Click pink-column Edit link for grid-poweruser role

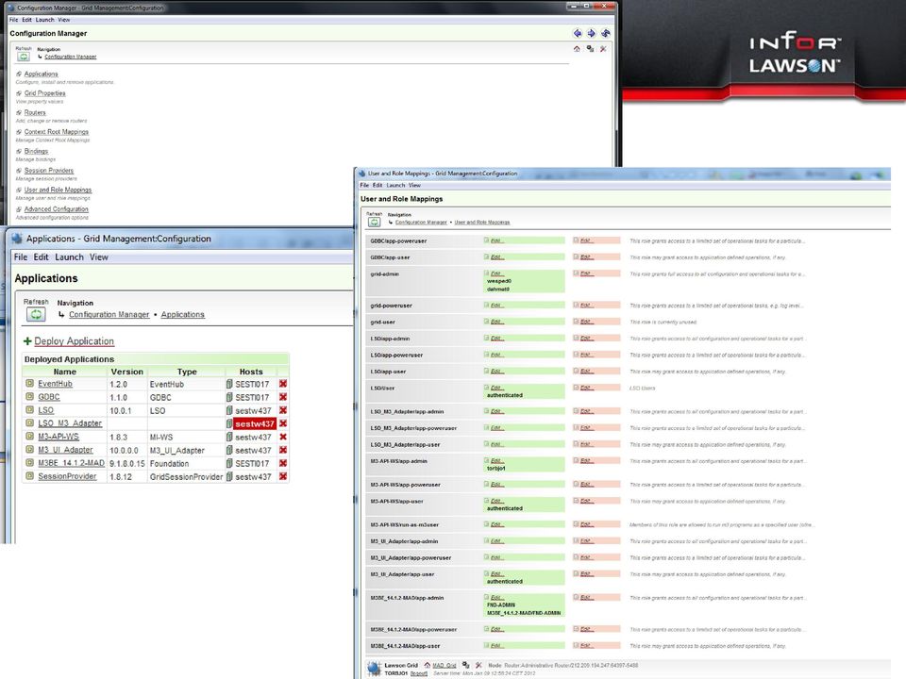point(586,305)
